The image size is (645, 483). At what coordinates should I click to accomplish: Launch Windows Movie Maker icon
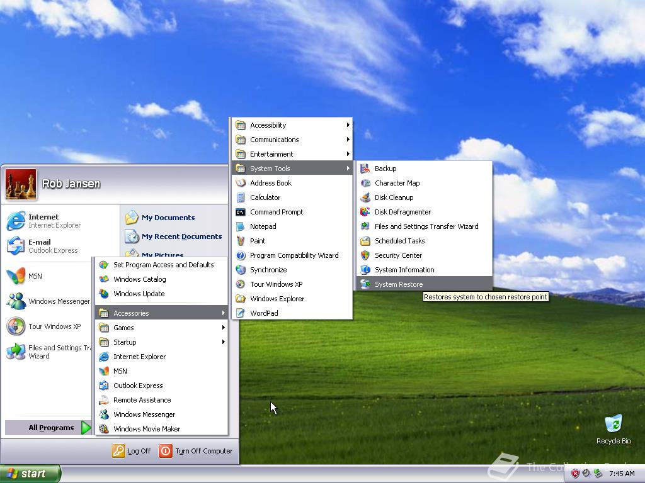[104, 429]
